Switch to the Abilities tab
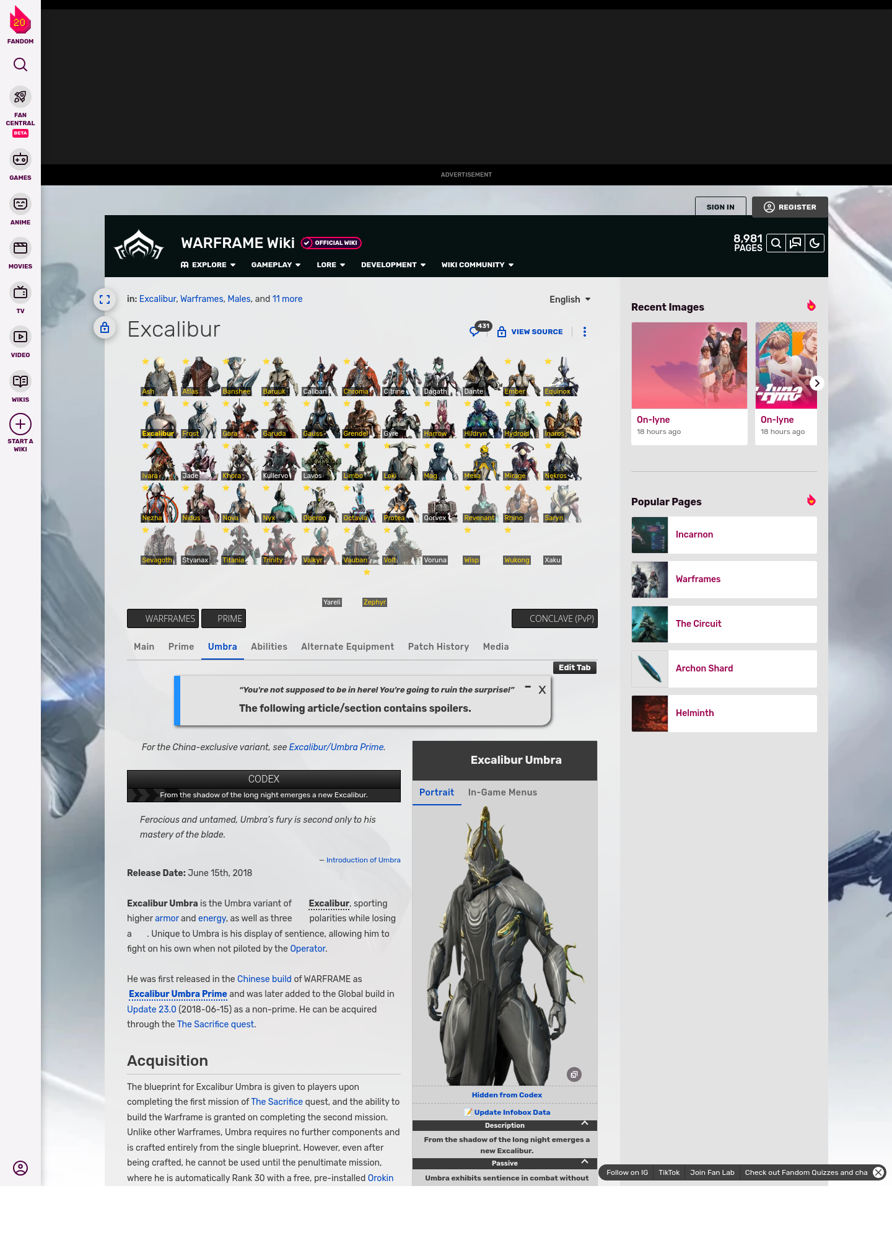The width and height of the screenshot is (892, 1240). (269, 647)
